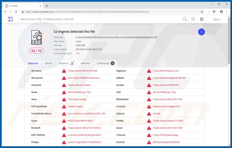This screenshot has width=232, height=148.
Task: Focus the URL, IP, hash search field
Action: tap(101, 19)
